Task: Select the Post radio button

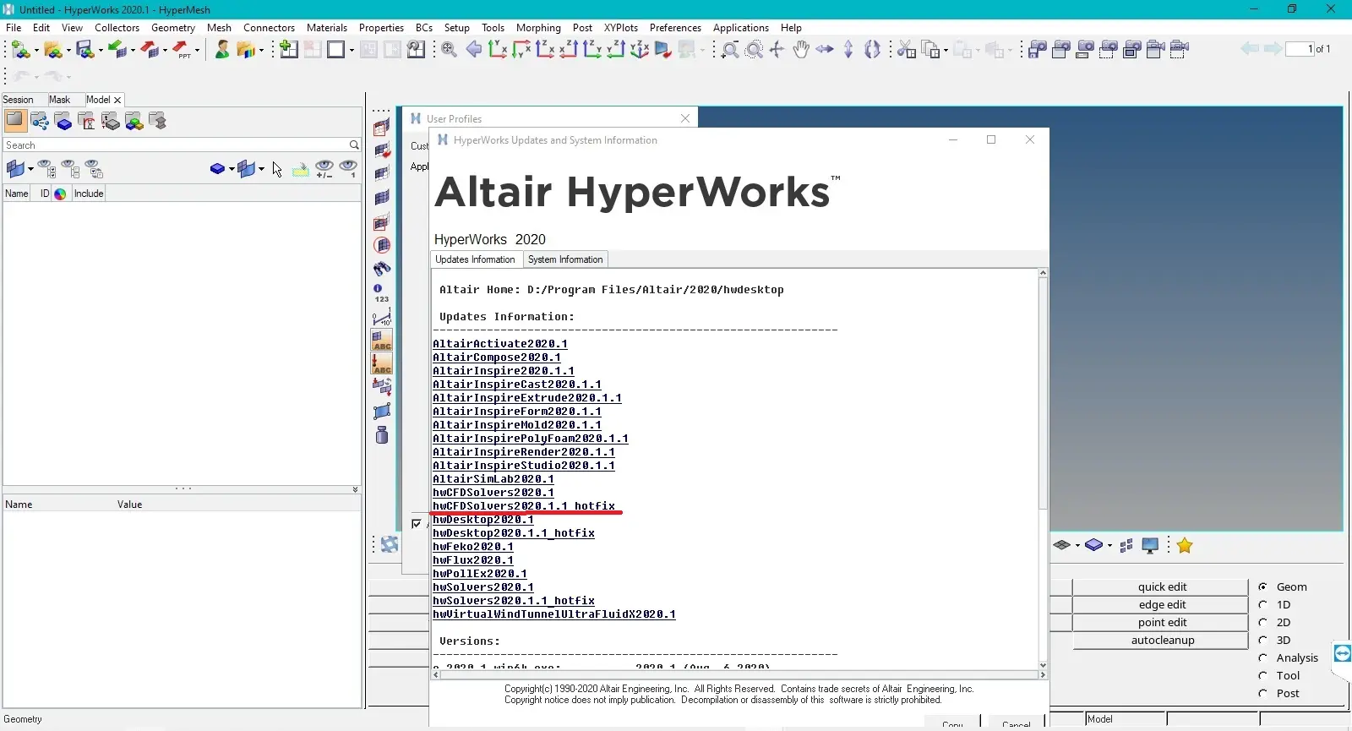Action: [1262, 693]
